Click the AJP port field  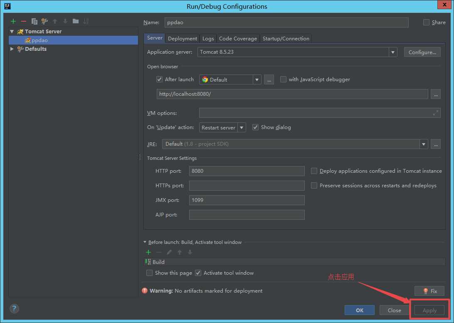coord(247,215)
